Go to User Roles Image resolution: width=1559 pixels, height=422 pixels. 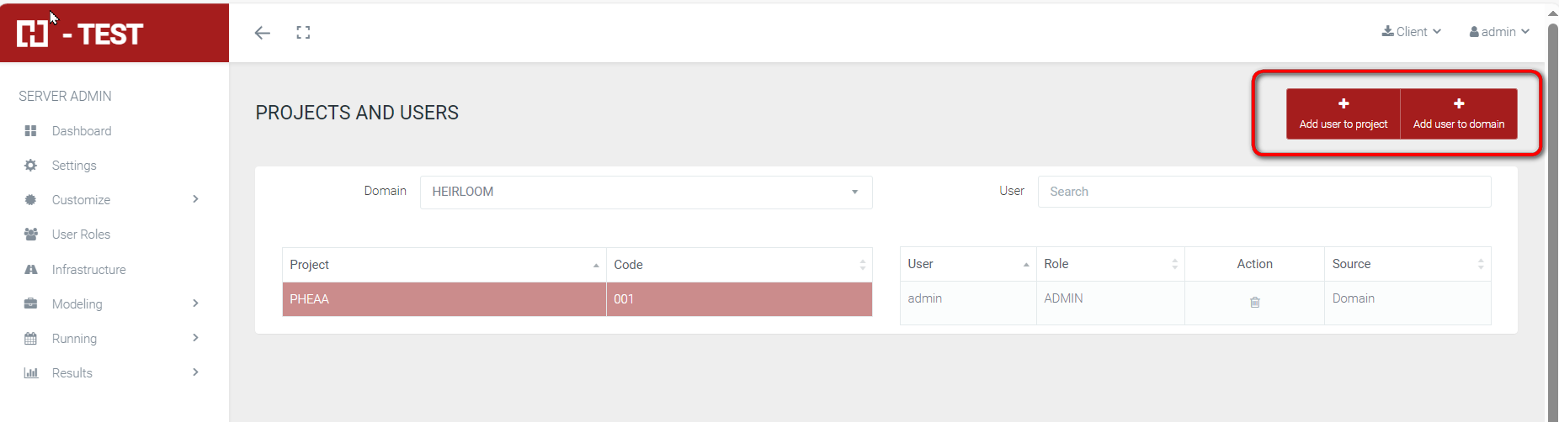[x=81, y=235]
